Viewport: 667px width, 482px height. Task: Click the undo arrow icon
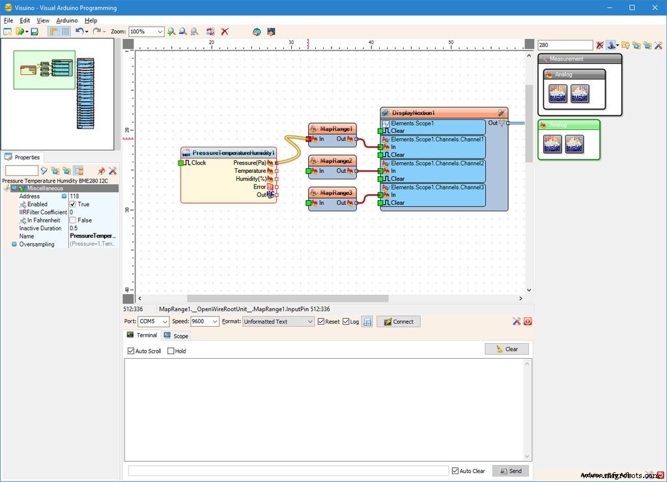pos(79,31)
